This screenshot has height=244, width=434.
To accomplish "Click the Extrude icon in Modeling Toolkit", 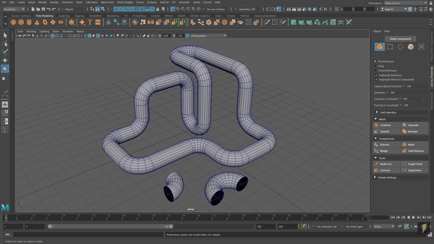I will (376, 144).
